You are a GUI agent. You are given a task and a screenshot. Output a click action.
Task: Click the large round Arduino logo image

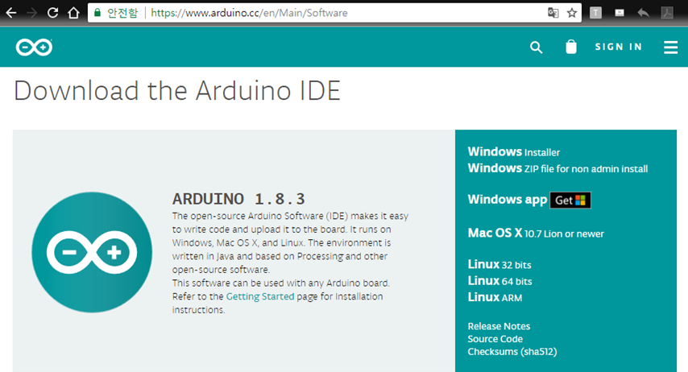(x=92, y=252)
